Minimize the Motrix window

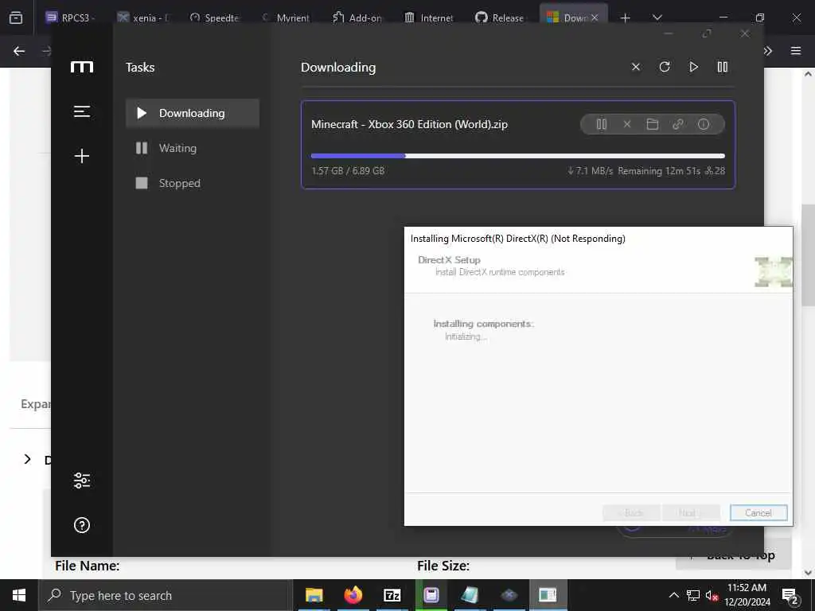[669, 33]
